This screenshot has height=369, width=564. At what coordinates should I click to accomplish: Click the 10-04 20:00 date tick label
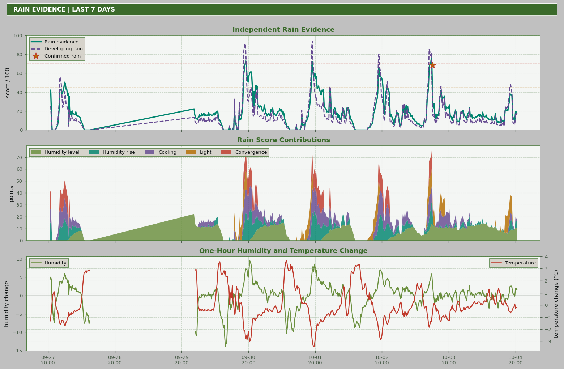click(x=516, y=360)
